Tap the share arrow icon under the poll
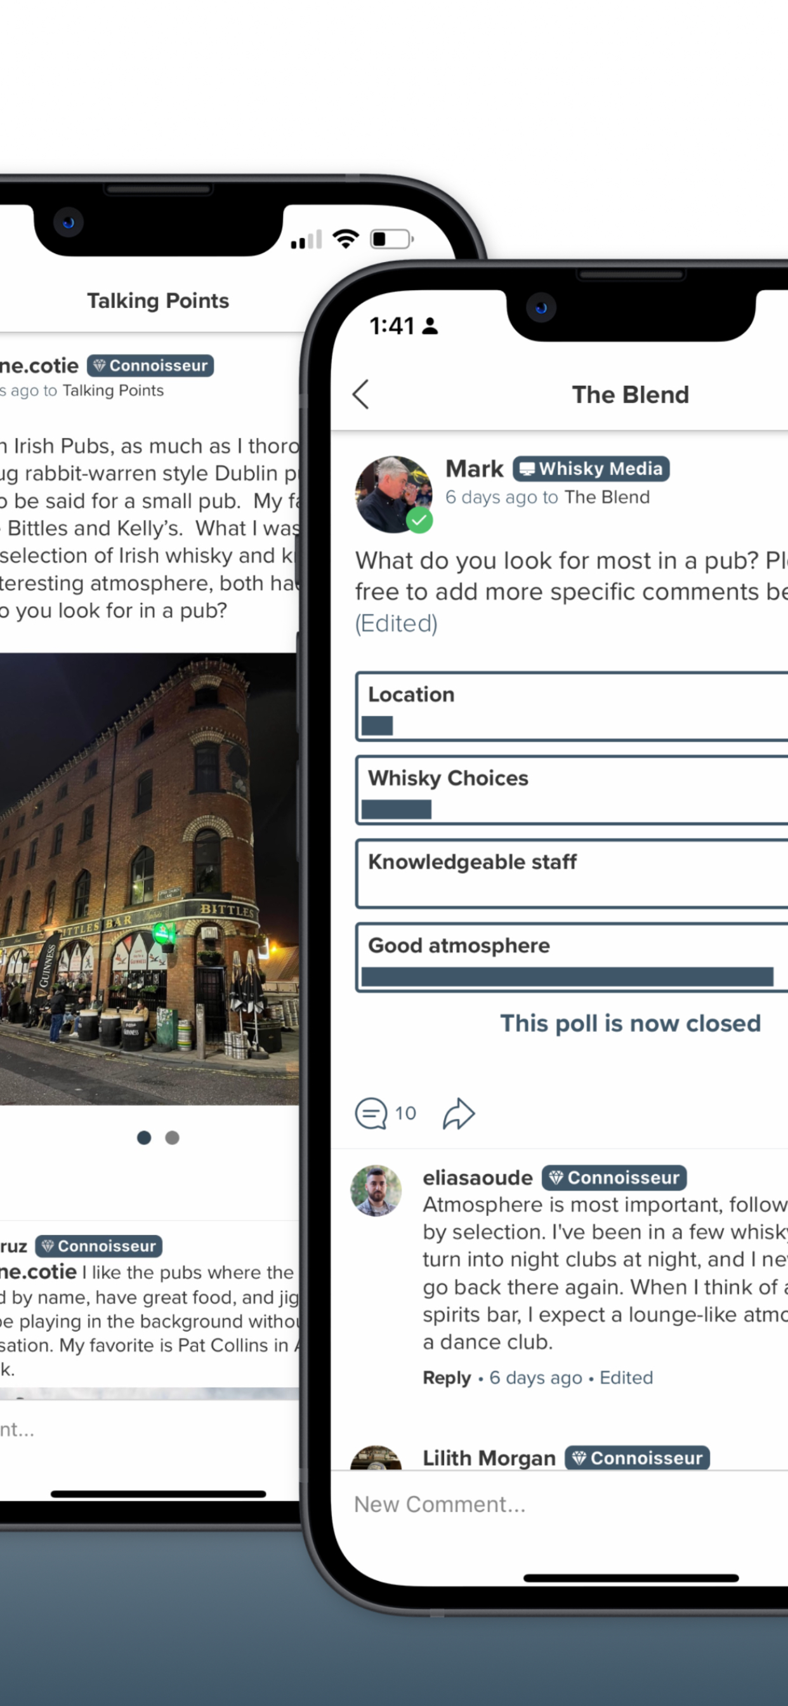Image resolution: width=788 pixels, height=1706 pixels. point(458,1113)
